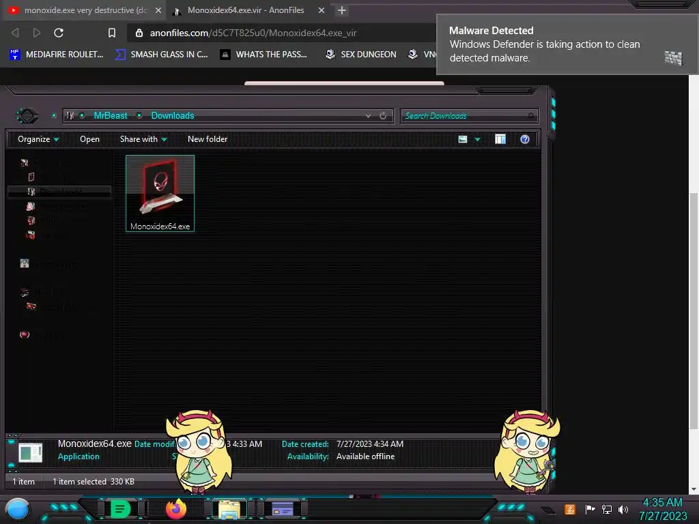
Task: Click the Malware Detected notification
Action: click(x=567, y=44)
